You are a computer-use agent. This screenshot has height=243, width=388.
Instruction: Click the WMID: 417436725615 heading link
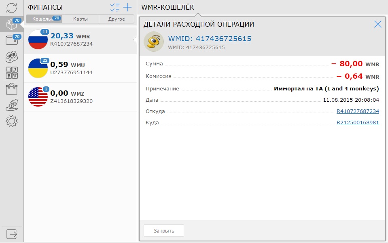[x=210, y=39]
